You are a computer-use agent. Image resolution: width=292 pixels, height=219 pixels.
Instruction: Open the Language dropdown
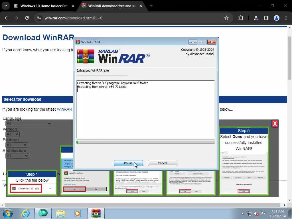tap(29, 123)
